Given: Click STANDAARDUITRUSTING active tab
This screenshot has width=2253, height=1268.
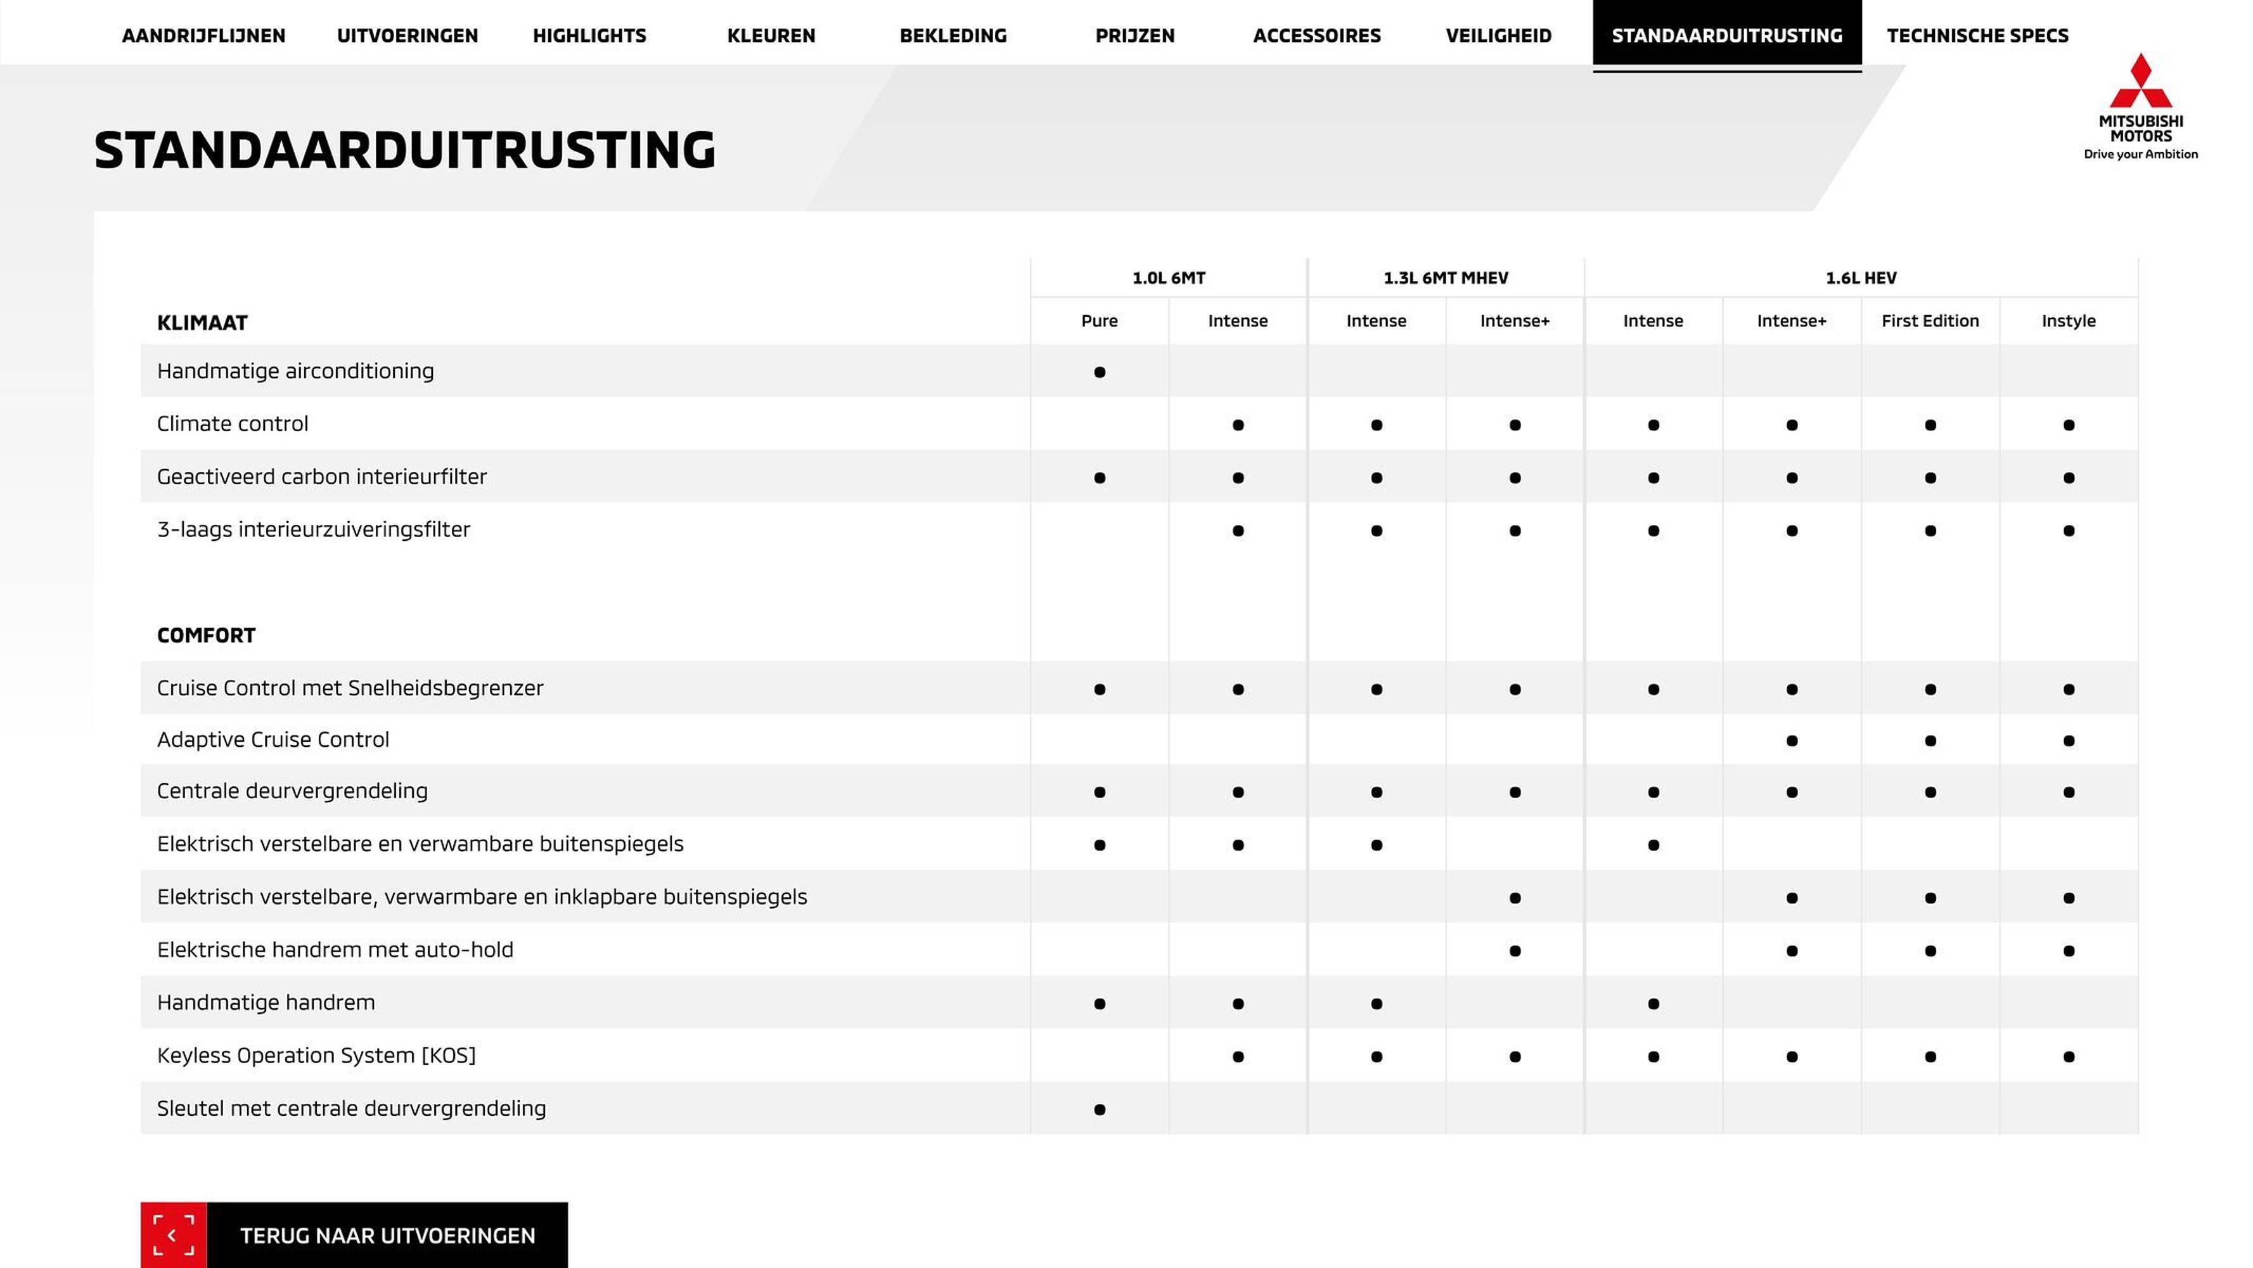Looking at the screenshot, I should [x=1728, y=34].
